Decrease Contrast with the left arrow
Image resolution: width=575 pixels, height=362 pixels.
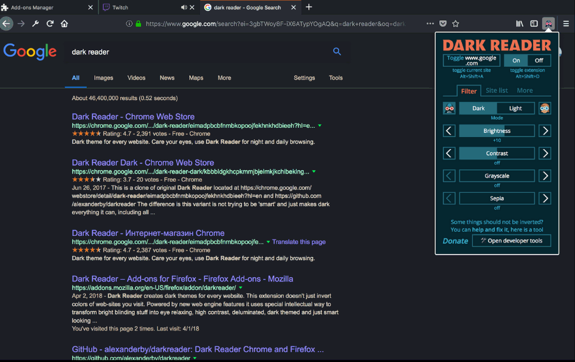tap(449, 153)
